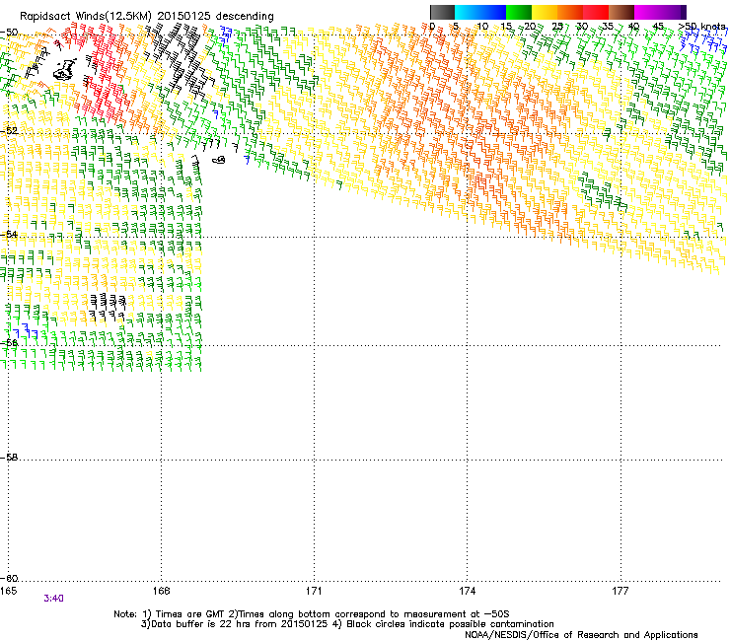This screenshot has height=641, width=730.
Task: Click the 'Times are GMT' note line
Action: click(x=312, y=614)
